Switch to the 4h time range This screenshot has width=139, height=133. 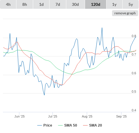click(x=8, y=4)
